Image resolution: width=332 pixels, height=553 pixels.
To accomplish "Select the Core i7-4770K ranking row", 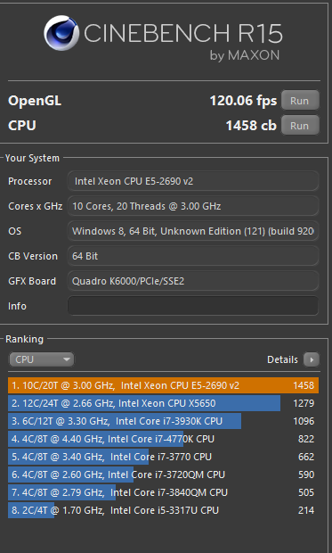I will point(164,439).
